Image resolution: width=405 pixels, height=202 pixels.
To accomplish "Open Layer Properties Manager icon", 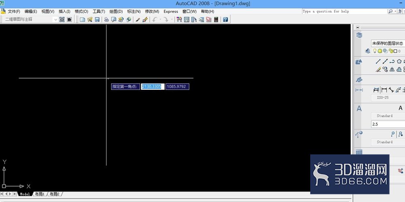I will pyautogui.click(x=368, y=51).
